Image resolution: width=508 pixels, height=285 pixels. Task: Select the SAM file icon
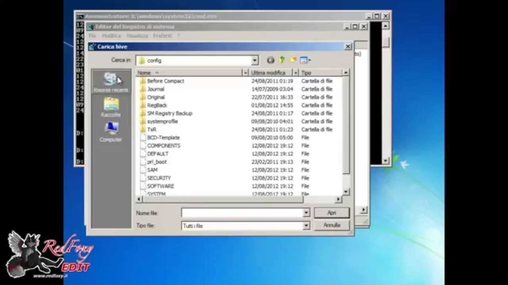click(143, 170)
